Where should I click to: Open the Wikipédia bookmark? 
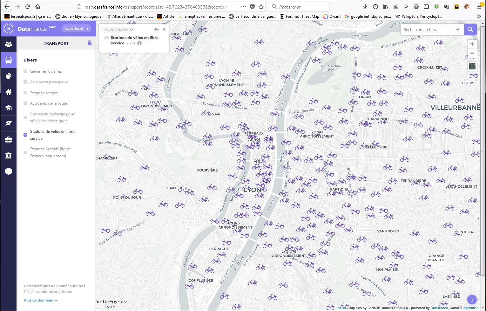419,16
